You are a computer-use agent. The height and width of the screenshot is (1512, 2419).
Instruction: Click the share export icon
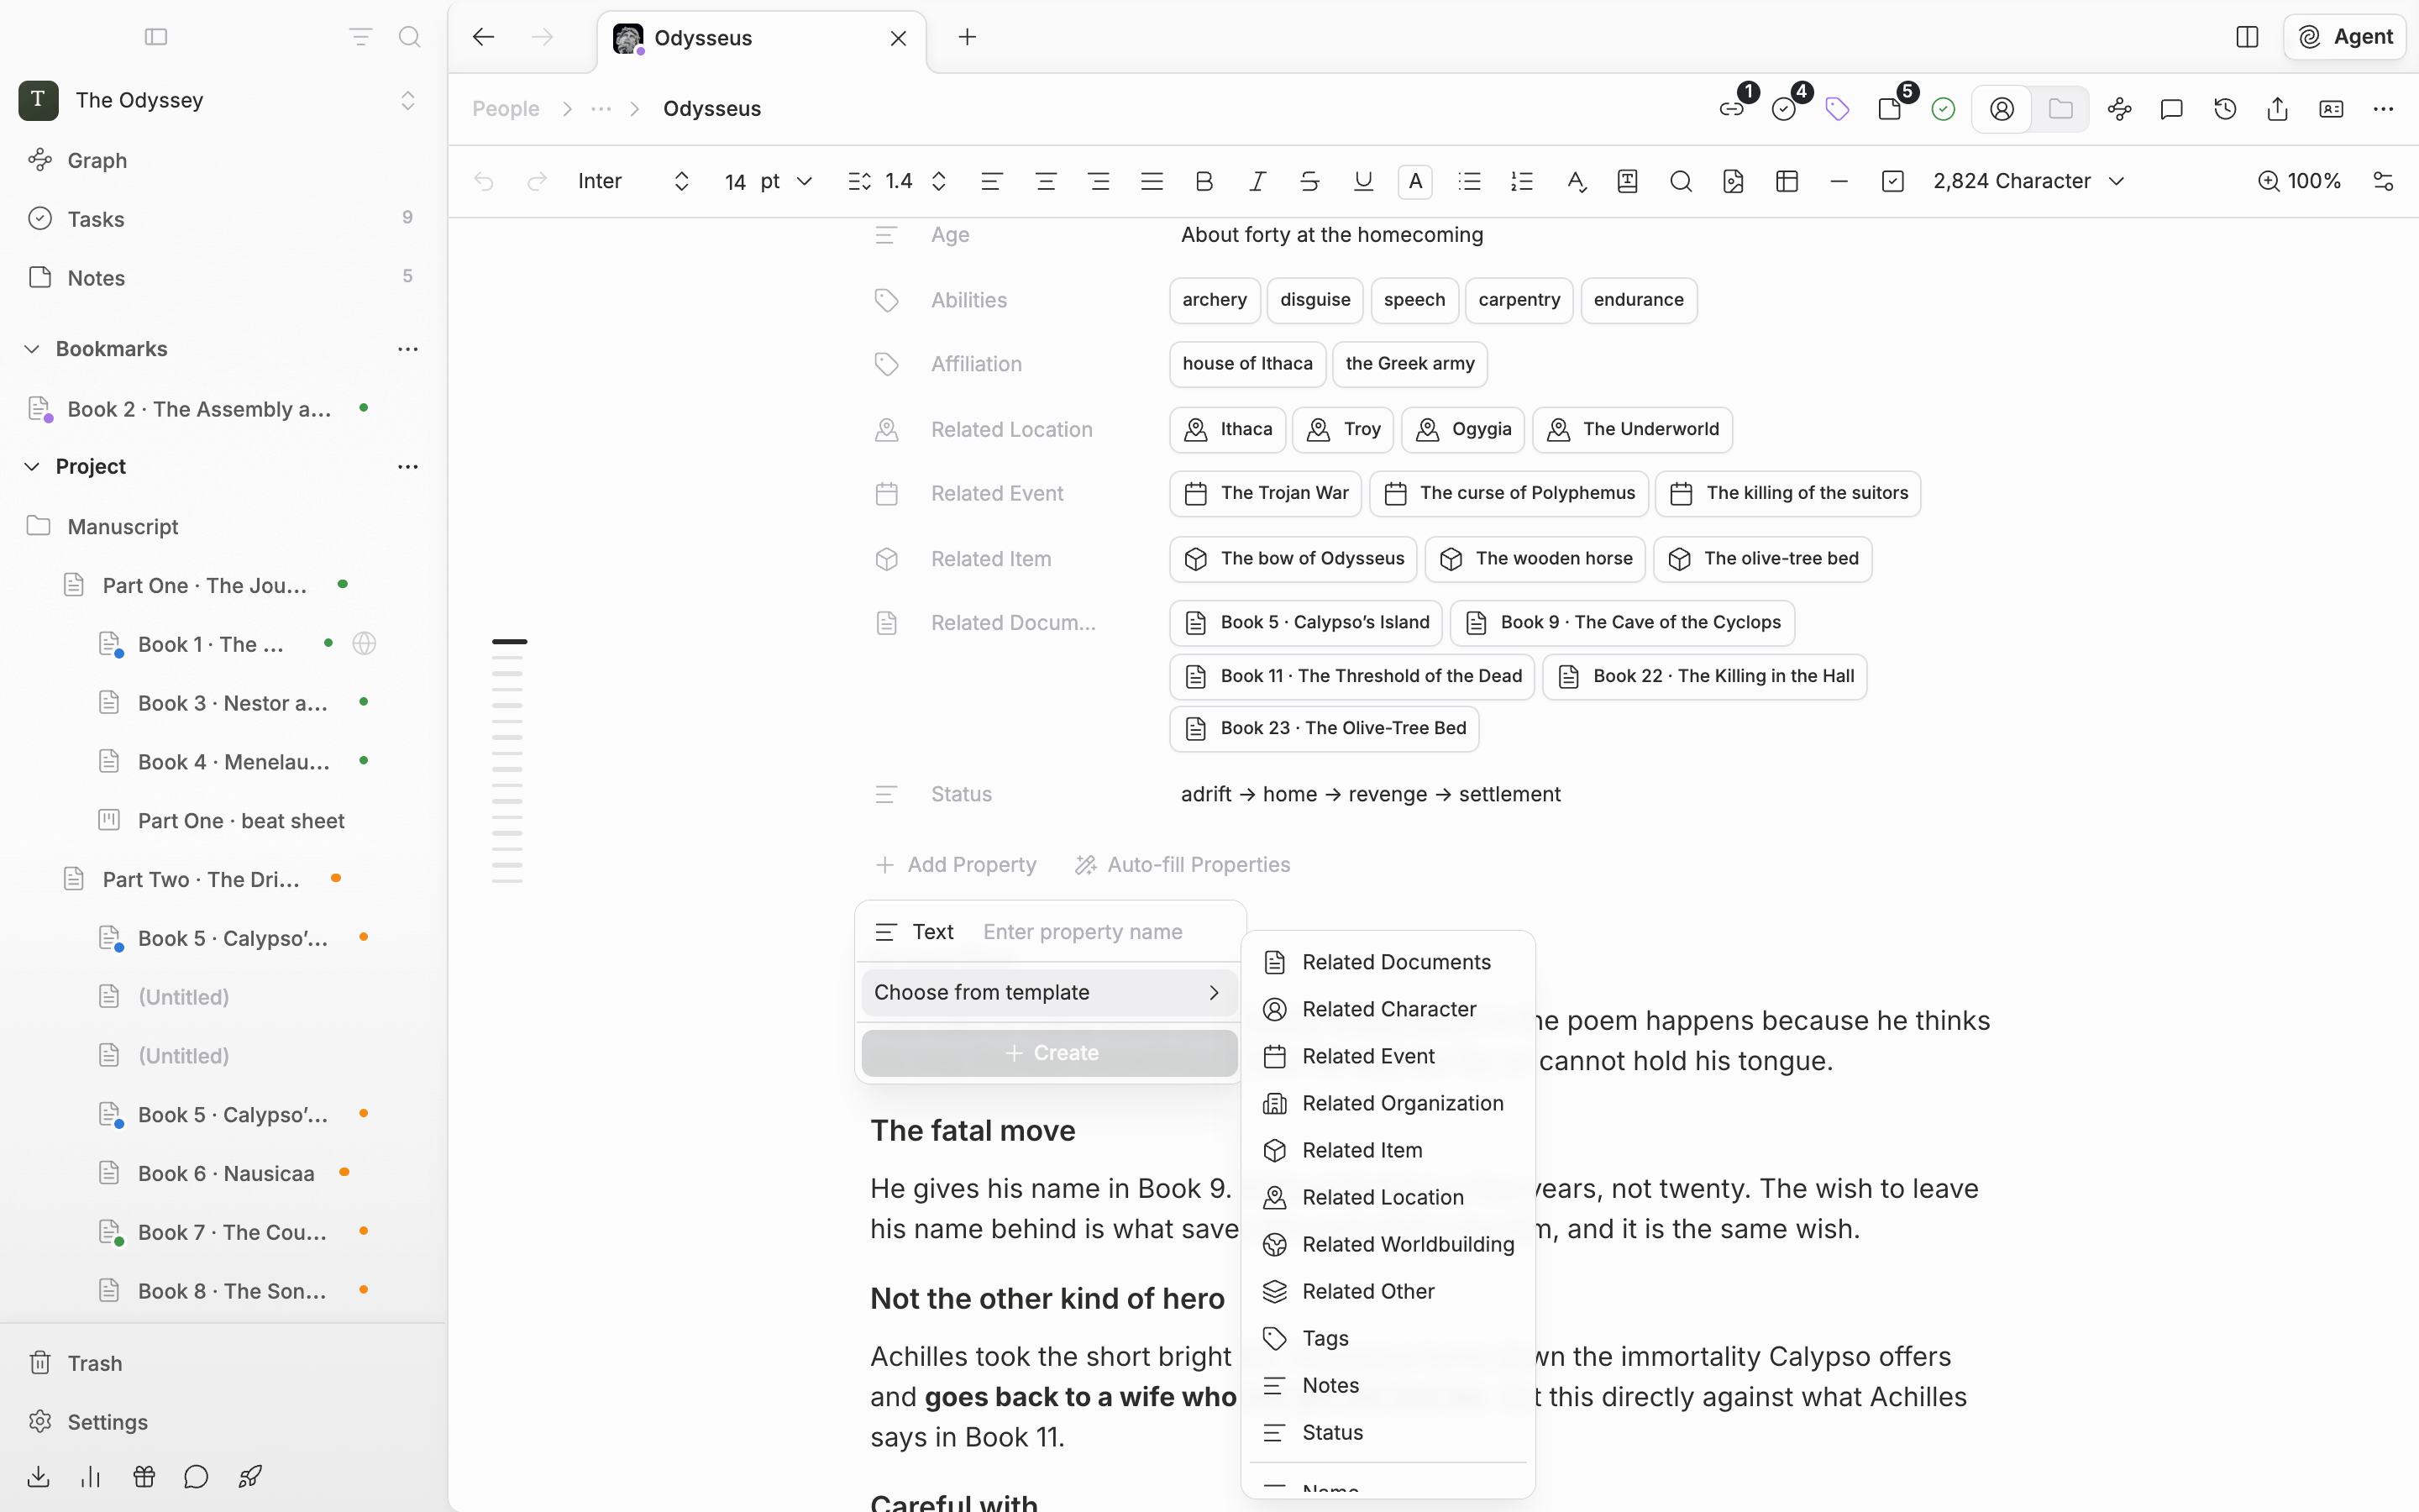pos(2278,109)
